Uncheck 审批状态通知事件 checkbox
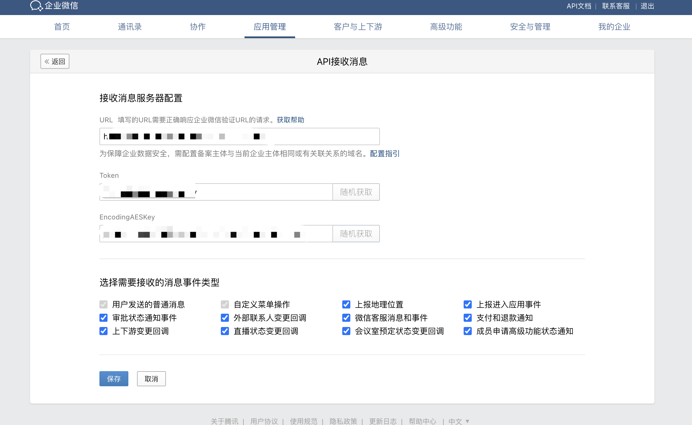 (x=103, y=318)
